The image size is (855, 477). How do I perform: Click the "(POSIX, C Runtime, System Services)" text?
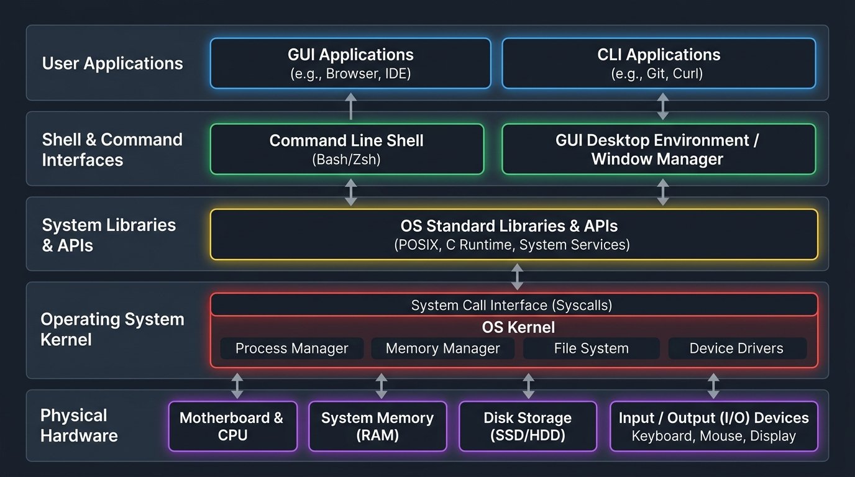coord(512,245)
